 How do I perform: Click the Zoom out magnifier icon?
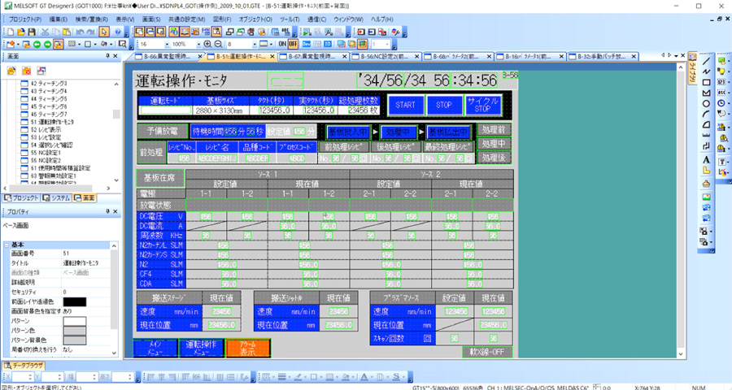pos(218,44)
